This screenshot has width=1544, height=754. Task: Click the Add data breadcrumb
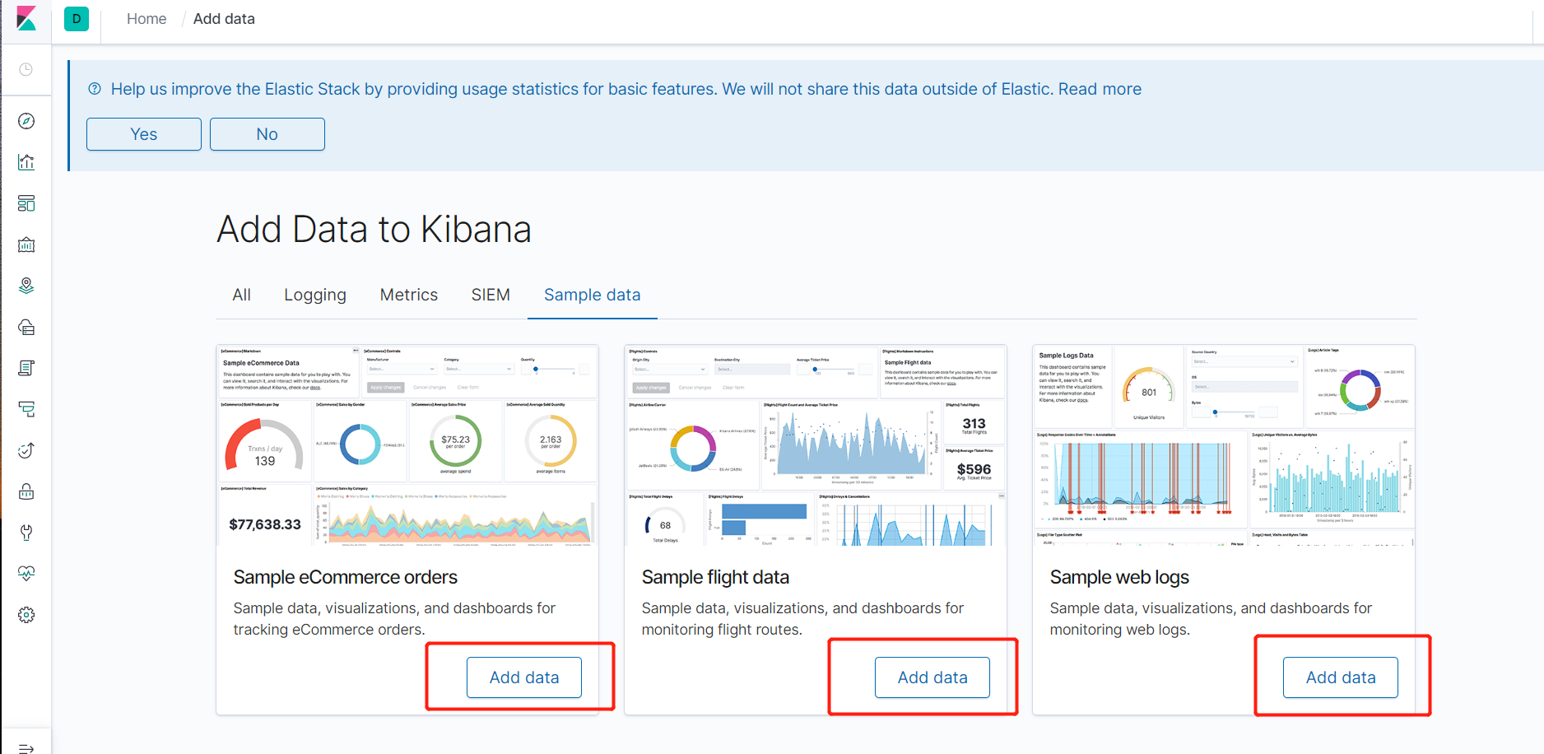pyautogui.click(x=224, y=19)
